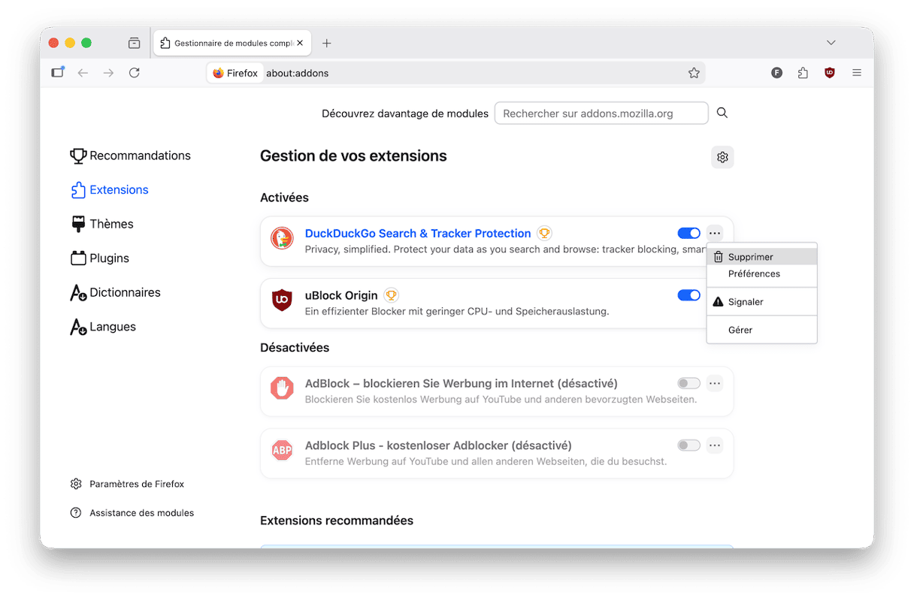Choose Préférences in the context menu
Image resolution: width=914 pixels, height=601 pixels.
pos(761,273)
